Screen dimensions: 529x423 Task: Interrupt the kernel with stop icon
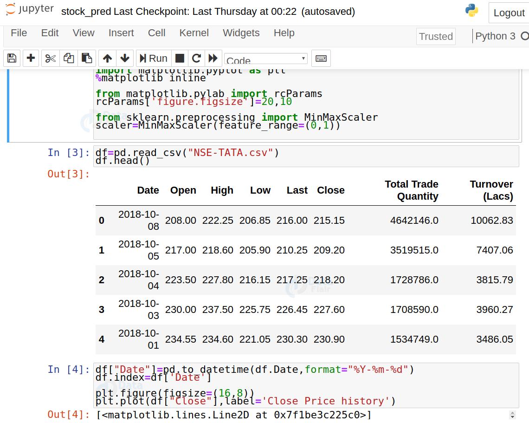click(x=180, y=59)
